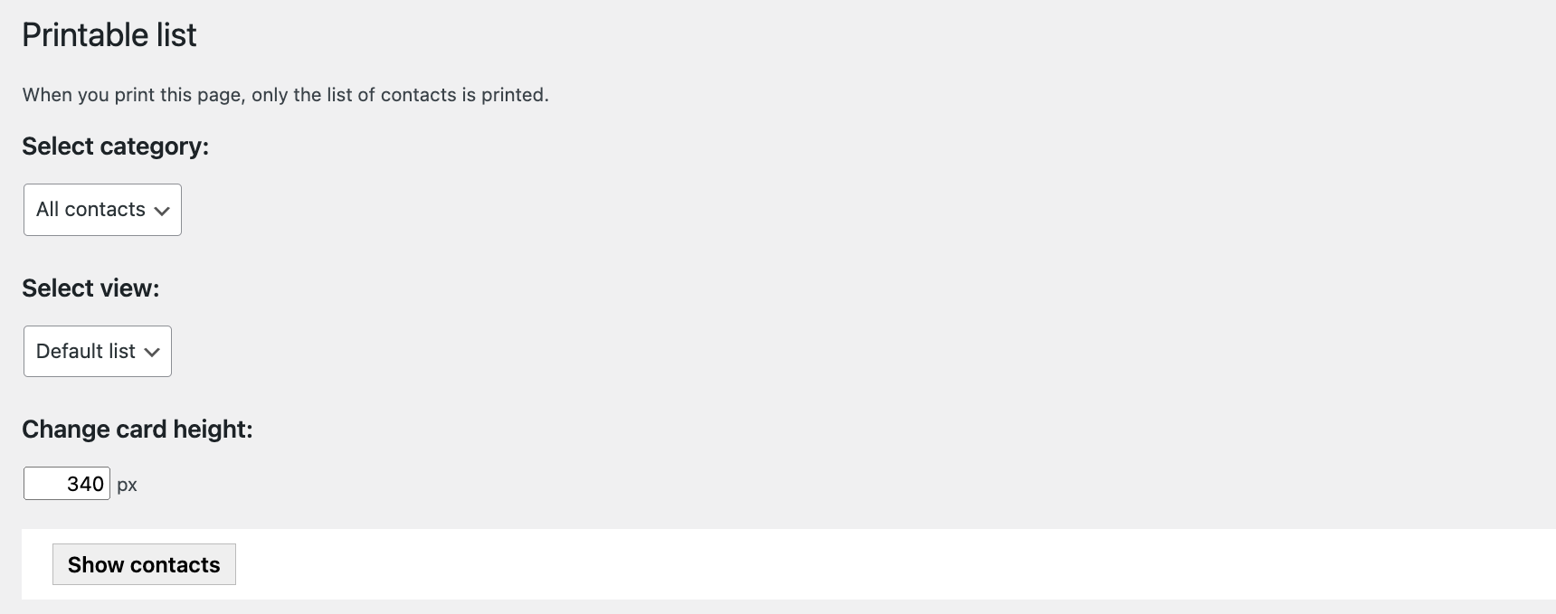Click the Select category label
This screenshot has height=614, width=1556.
point(115,146)
